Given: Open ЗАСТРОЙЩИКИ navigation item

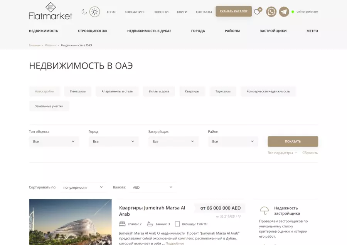Looking at the screenshot, I should 273,31.
